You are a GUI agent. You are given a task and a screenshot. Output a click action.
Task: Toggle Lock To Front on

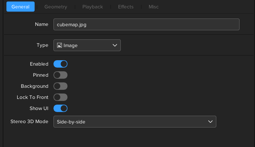pos(61,97)
